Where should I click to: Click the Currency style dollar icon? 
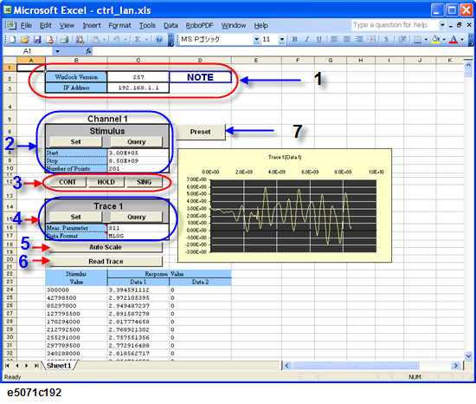pos(386,39)
